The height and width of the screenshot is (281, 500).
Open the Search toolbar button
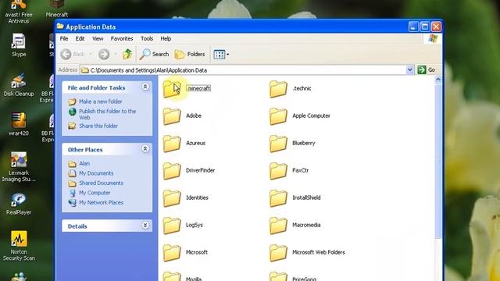(154, 54)
